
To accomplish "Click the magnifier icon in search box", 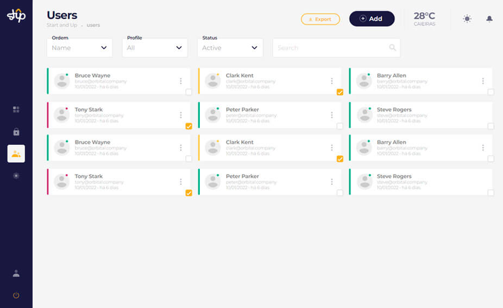I will pos(392,48).
